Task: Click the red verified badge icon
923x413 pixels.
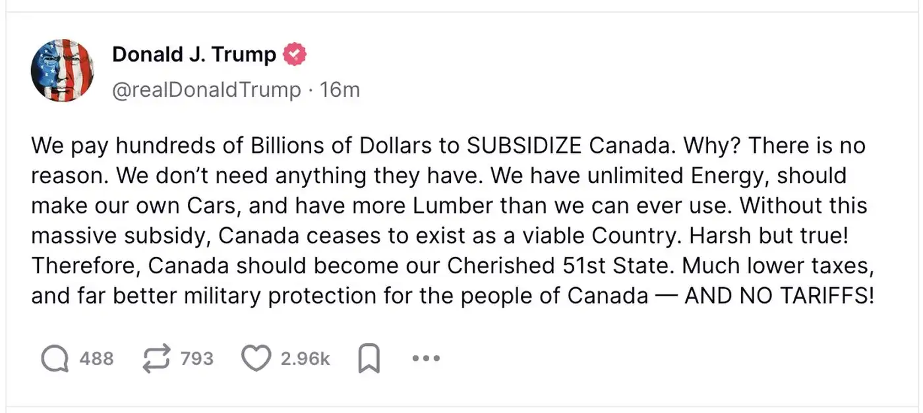Action: 295,55
